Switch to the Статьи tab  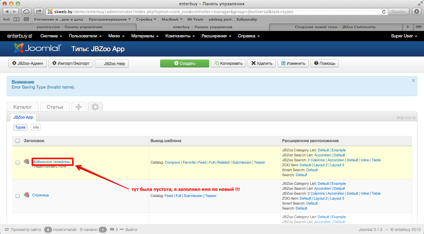[55, 107]
